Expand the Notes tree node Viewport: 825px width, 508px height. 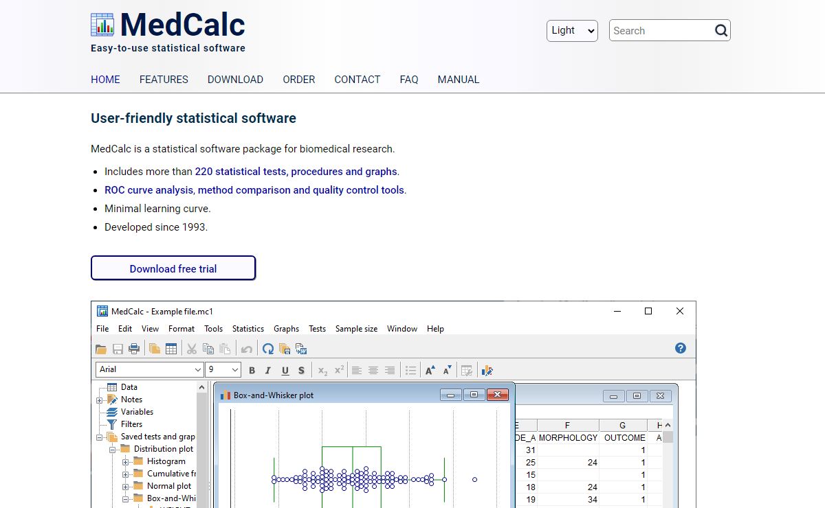[99, 400]
